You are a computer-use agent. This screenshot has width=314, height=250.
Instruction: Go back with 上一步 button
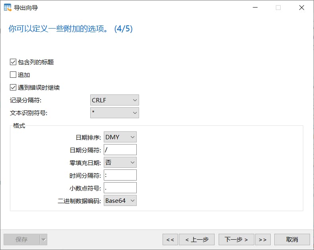coord(197,240)
